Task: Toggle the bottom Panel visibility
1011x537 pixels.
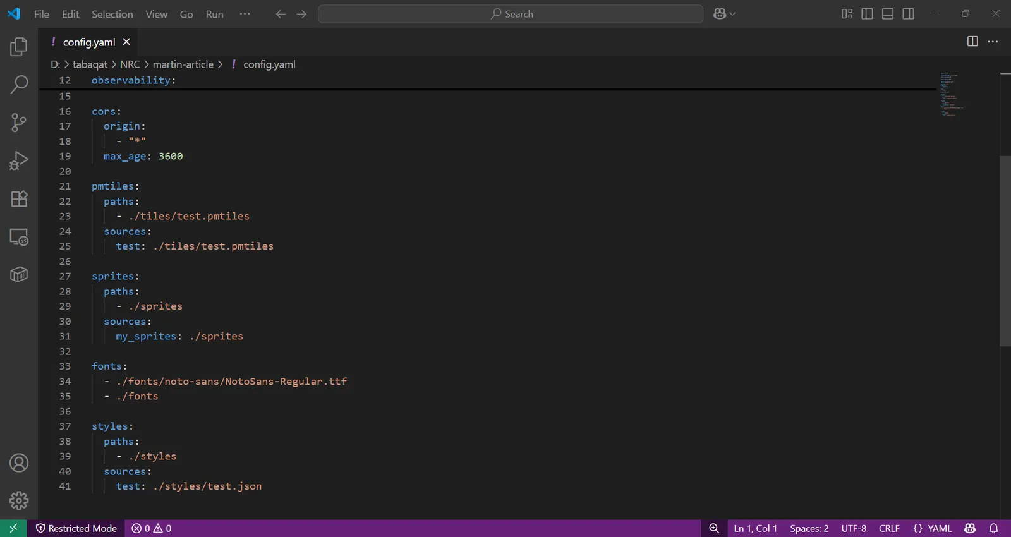Action: coord(888,14)
